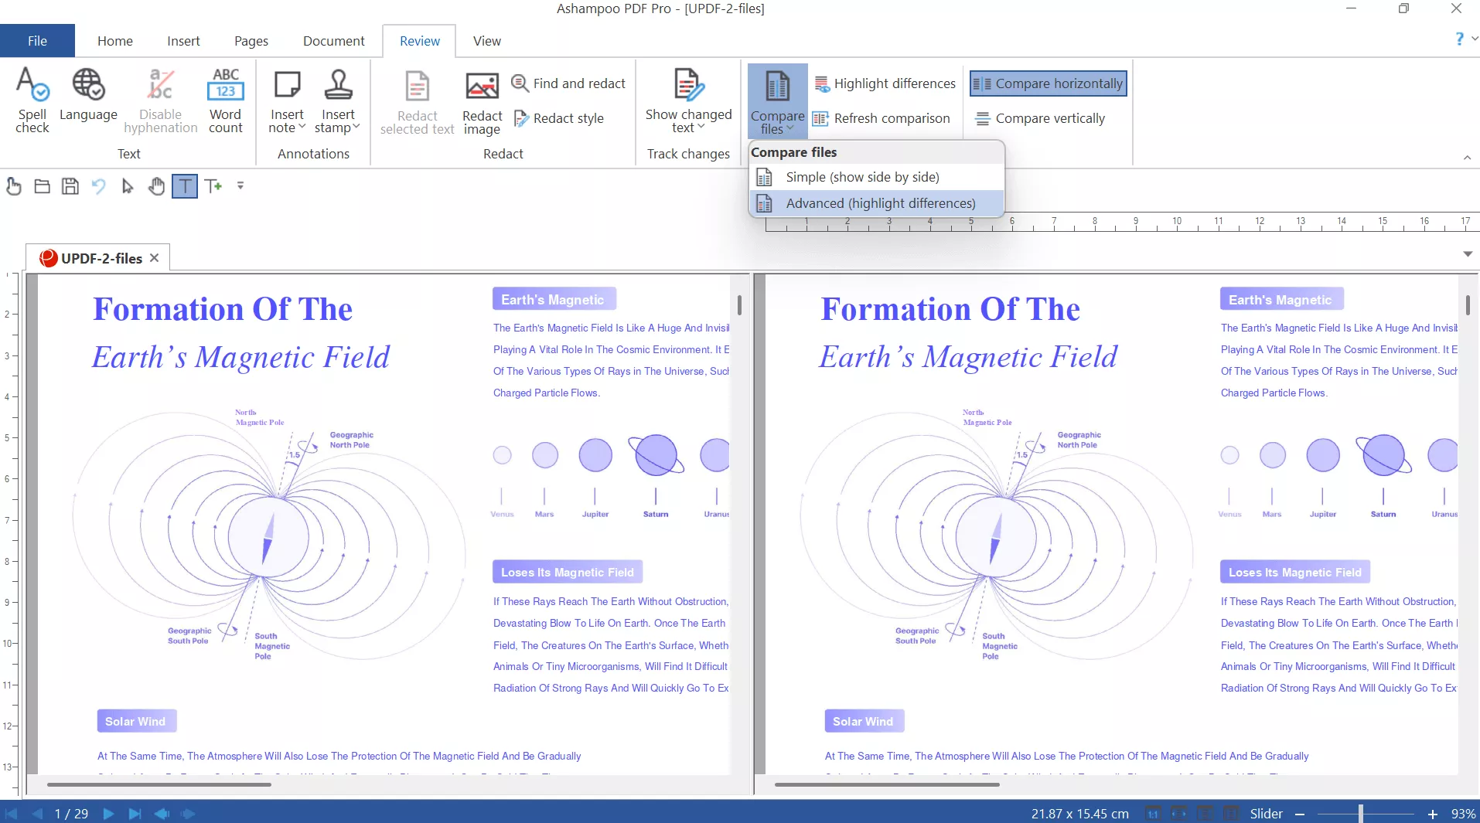Viewport: 1480px width, 823px height.
Task: Toggle Compare horizontally layout
Action: tap(1048, 83)
